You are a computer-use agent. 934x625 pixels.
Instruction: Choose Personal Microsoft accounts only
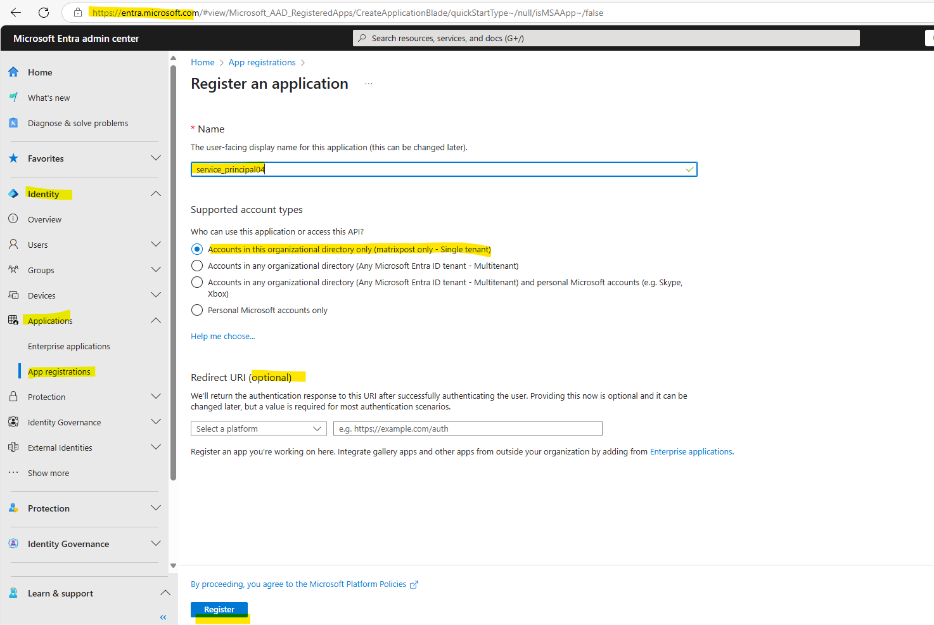[197, 310]
